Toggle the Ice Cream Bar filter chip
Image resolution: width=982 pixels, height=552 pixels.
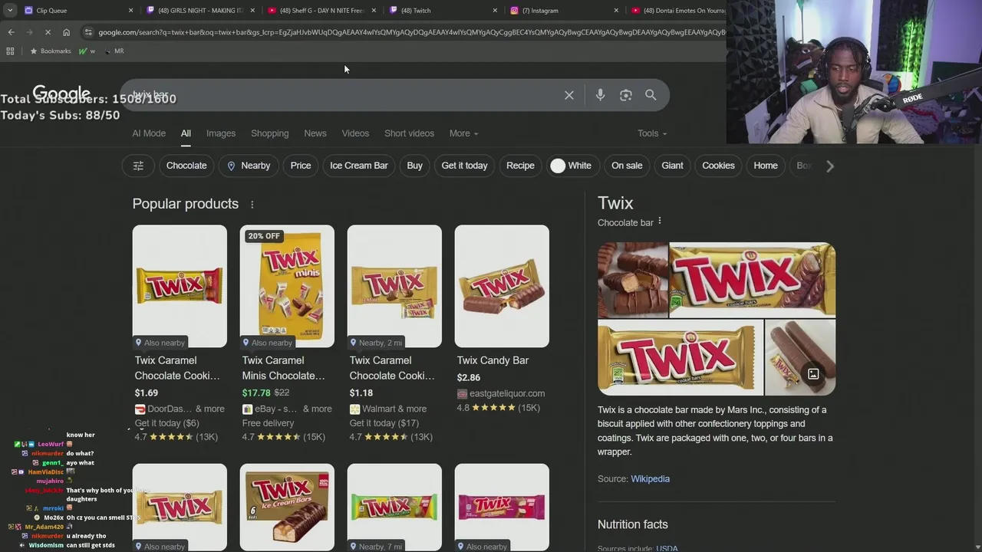pyautogui.click(x=359, y=166)
